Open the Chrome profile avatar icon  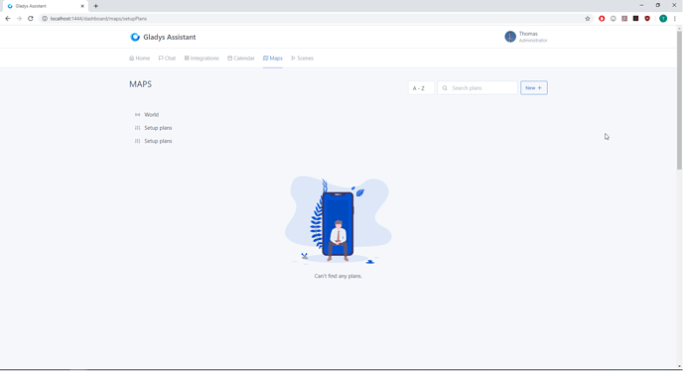(663, 18)
